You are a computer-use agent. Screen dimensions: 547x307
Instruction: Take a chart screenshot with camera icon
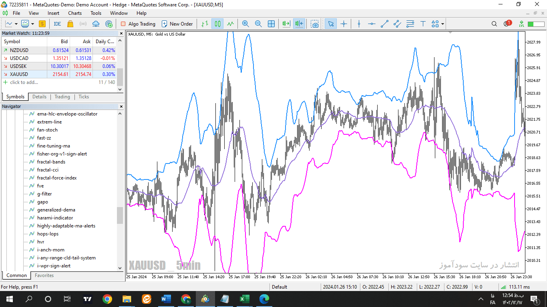(x=315, y=24)
